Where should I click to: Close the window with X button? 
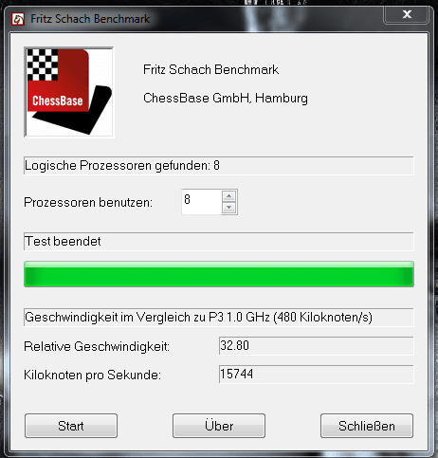(x=407, y=14)
